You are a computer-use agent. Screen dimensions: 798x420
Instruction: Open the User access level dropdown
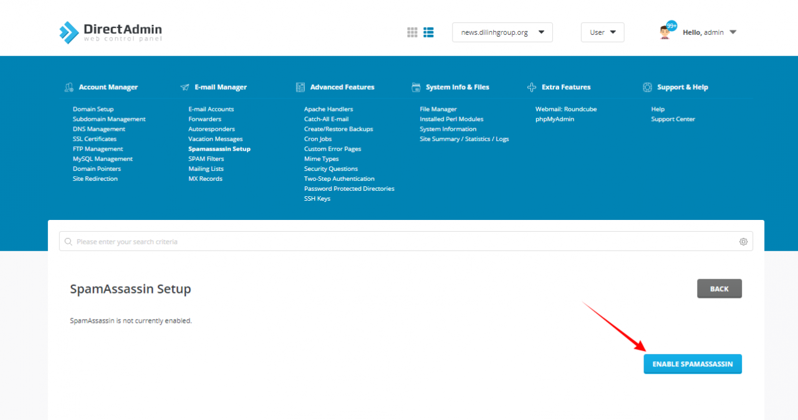(x=602, y=32)
